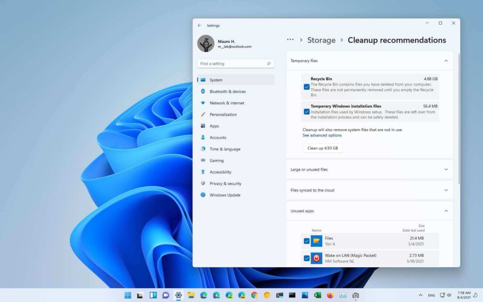Open the breadcrumb ellipsis menu
This screenshot has height=302, width=483.
click(290, 40)
